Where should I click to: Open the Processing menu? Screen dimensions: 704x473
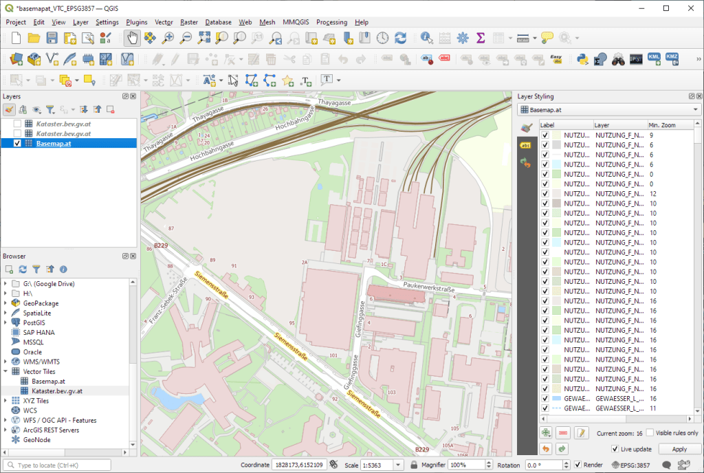(x=331, y=22)
